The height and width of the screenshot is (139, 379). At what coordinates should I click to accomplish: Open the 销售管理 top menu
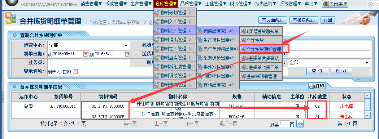[91, 4]
